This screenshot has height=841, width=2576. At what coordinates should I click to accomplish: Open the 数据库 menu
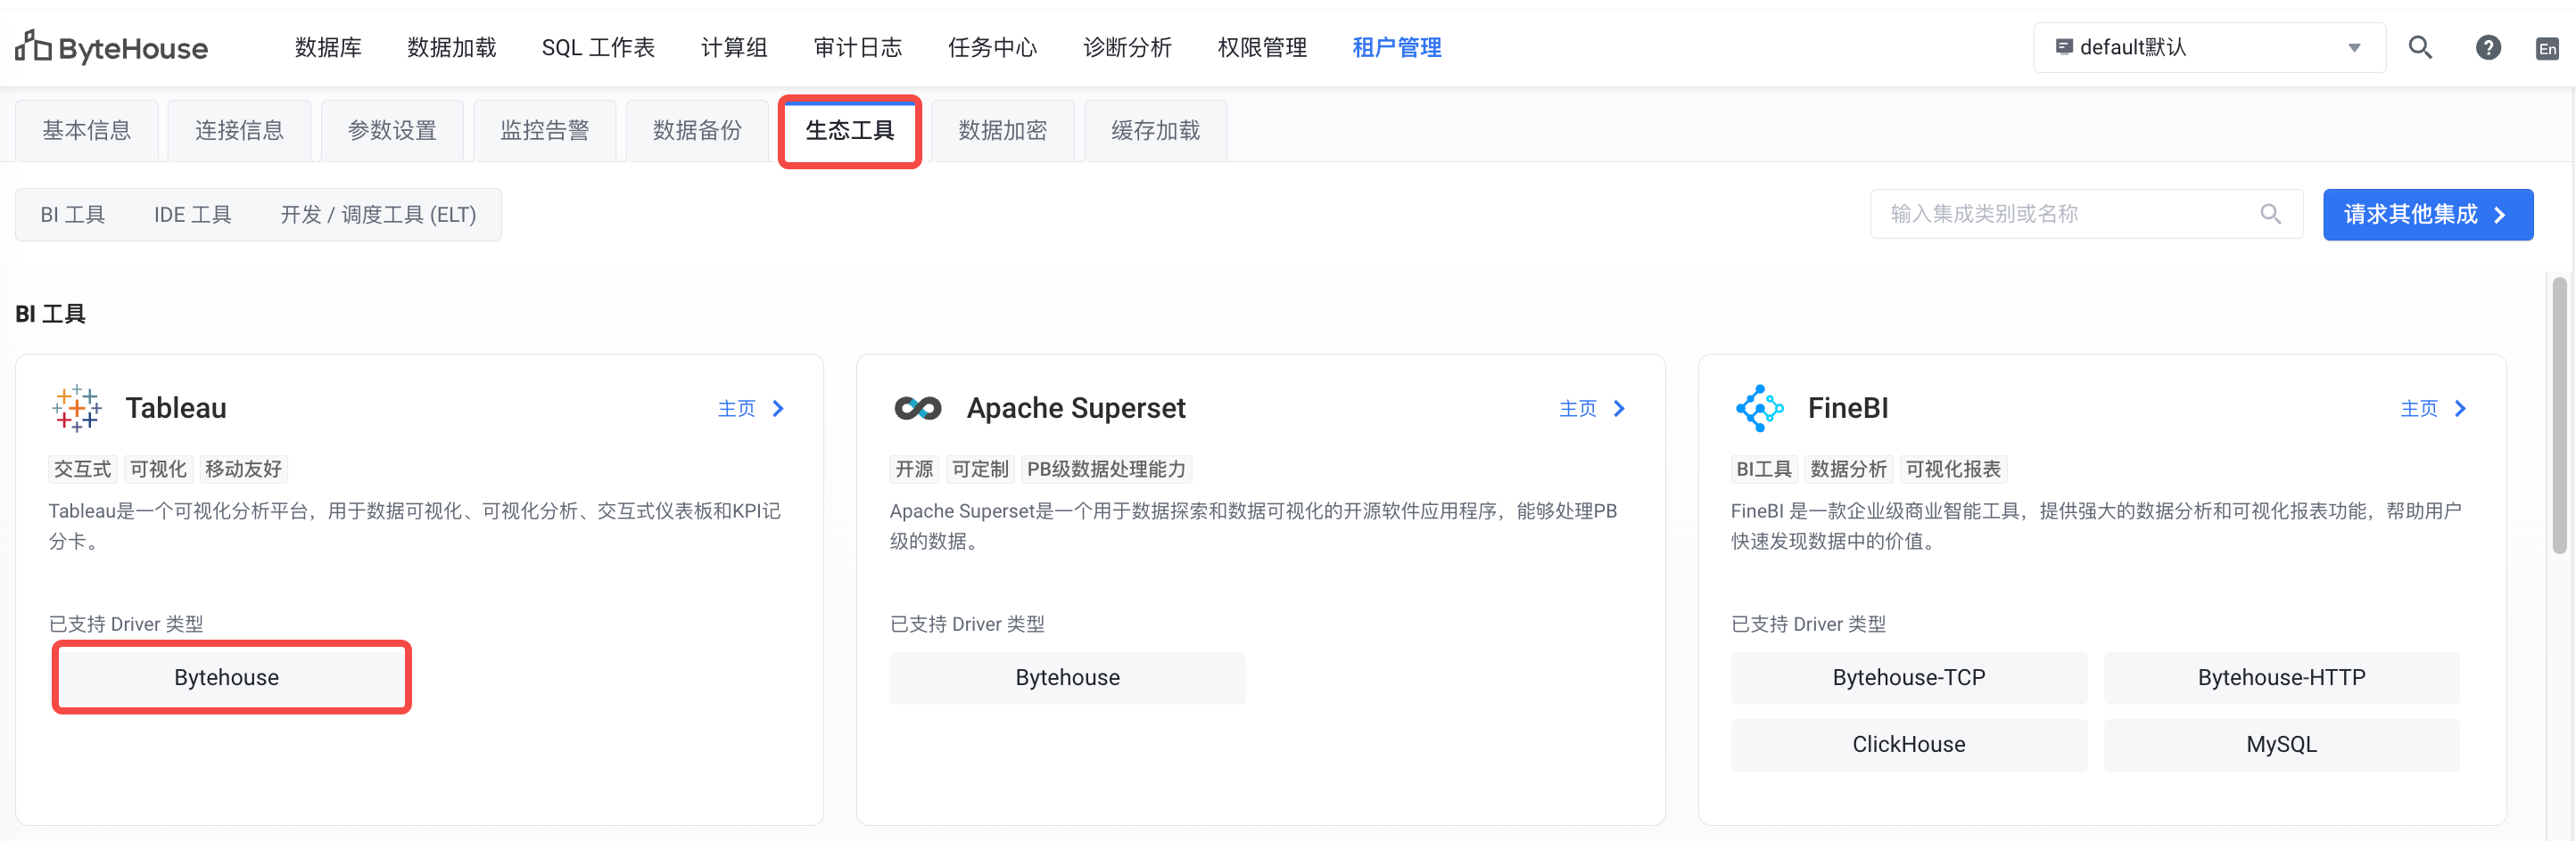coord(328,47)
